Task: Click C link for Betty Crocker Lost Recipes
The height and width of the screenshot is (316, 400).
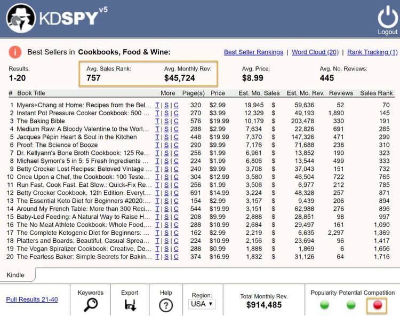Action: point(176,169)
